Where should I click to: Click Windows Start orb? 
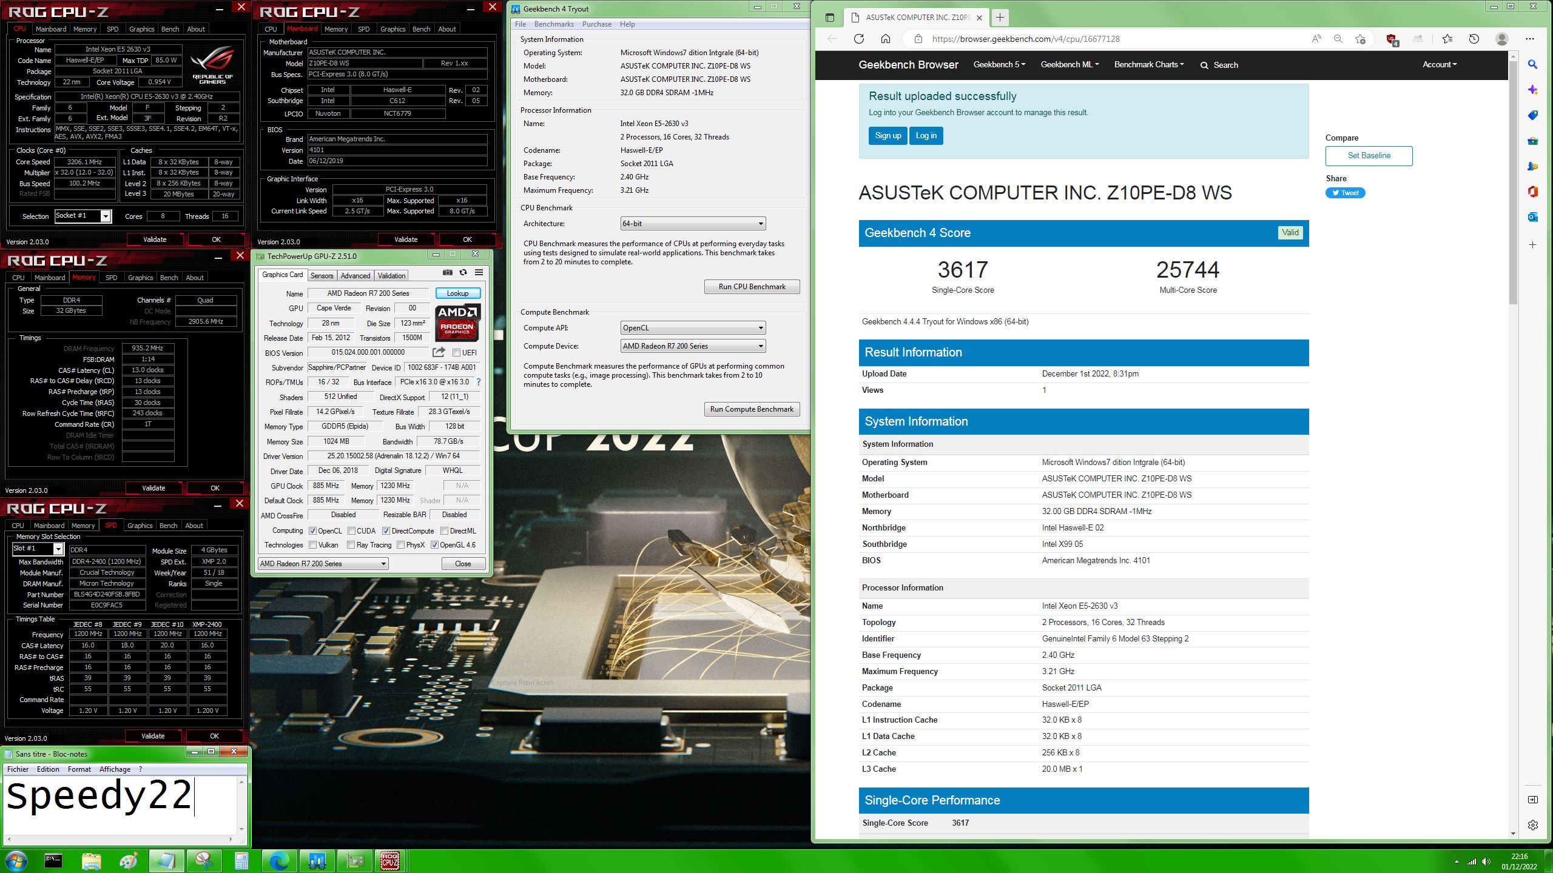[x=16, y=860]
